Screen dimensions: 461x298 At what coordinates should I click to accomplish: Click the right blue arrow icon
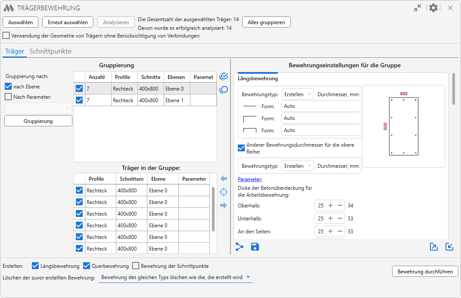click(x=223, y=205)
